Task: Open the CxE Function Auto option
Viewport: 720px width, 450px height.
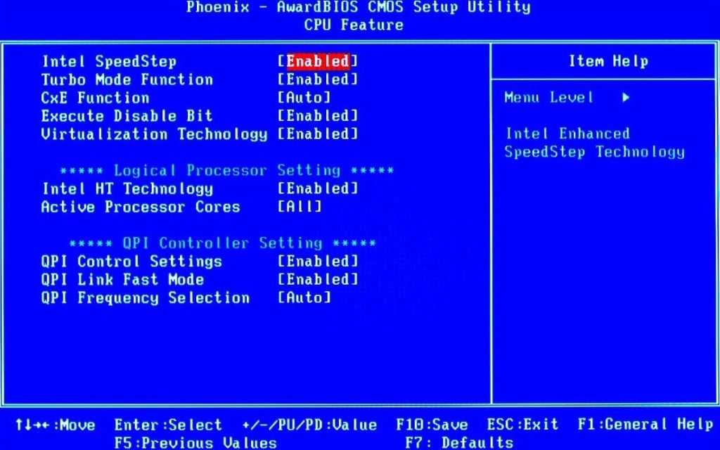Action: (x=304, y=97)
